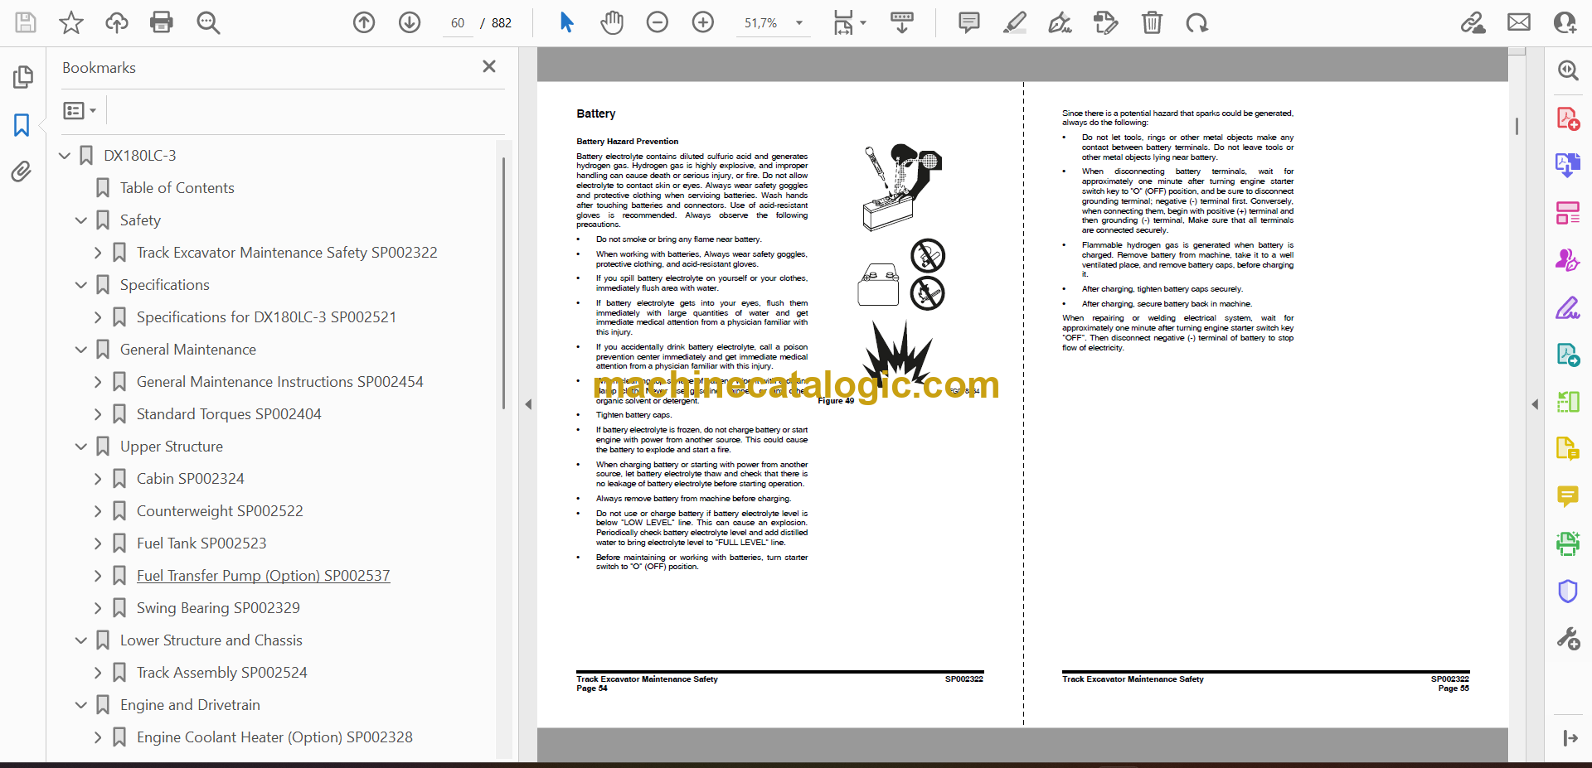This screenshot has height=768, width=1592.
Task: Click the document vertical scrollbar thumb
Action: (1517, 126)
